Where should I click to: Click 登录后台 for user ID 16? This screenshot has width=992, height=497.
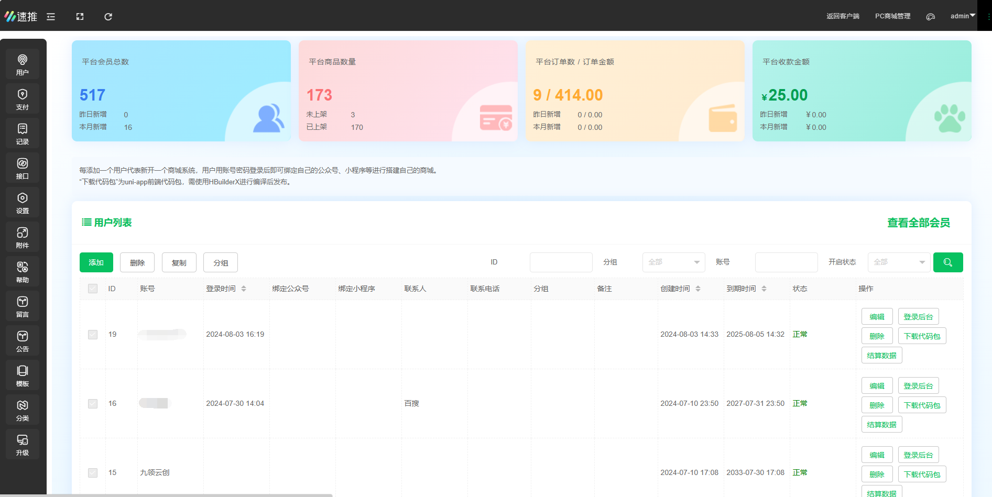[x=919, y=386]
